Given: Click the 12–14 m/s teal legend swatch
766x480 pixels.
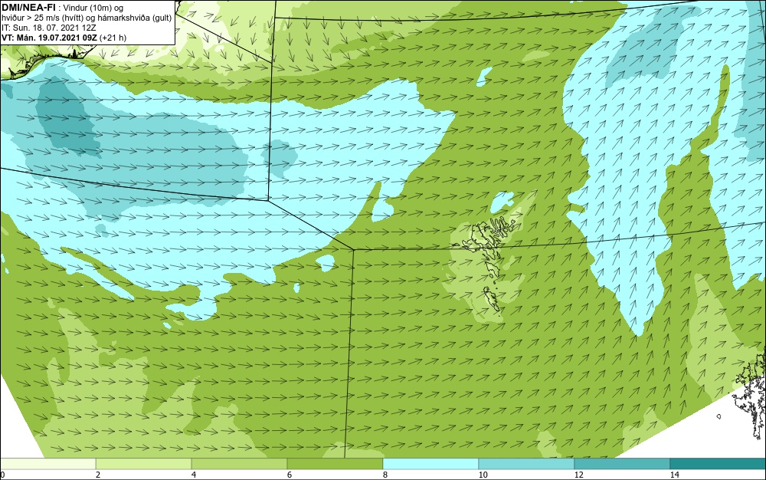Looking at the screenshot, I should pyautogui.click(x=622, y=463).
